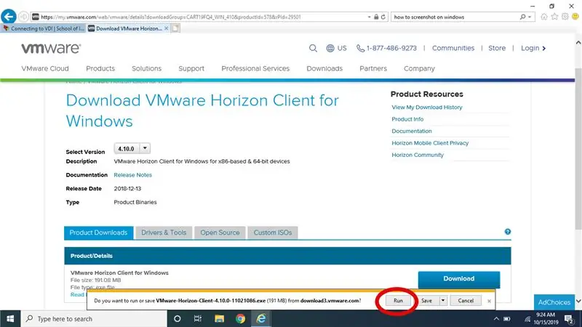
Task: Open the Product Info link
Action: coord(407,119)
